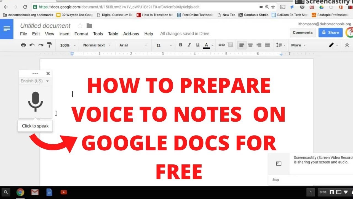Open the Table menu

point(113,34)
